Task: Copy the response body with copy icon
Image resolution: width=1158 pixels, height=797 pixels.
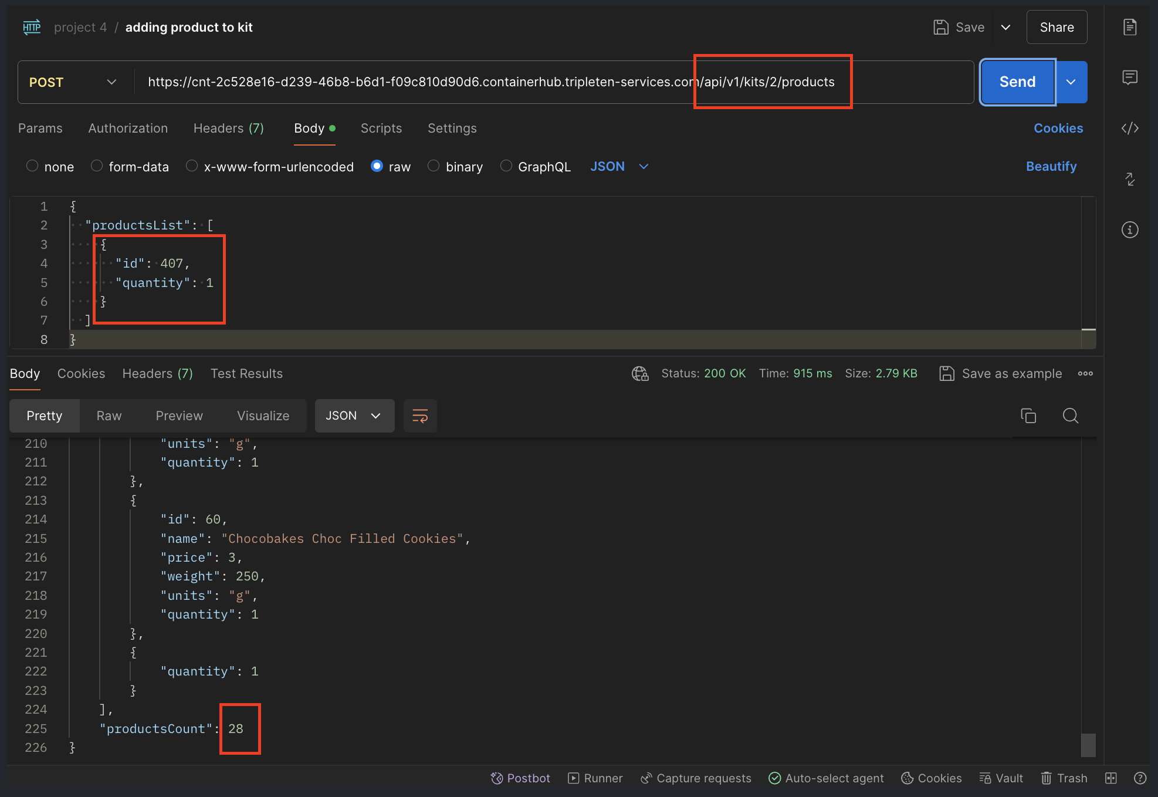Action: click(x=1028, y=416)
